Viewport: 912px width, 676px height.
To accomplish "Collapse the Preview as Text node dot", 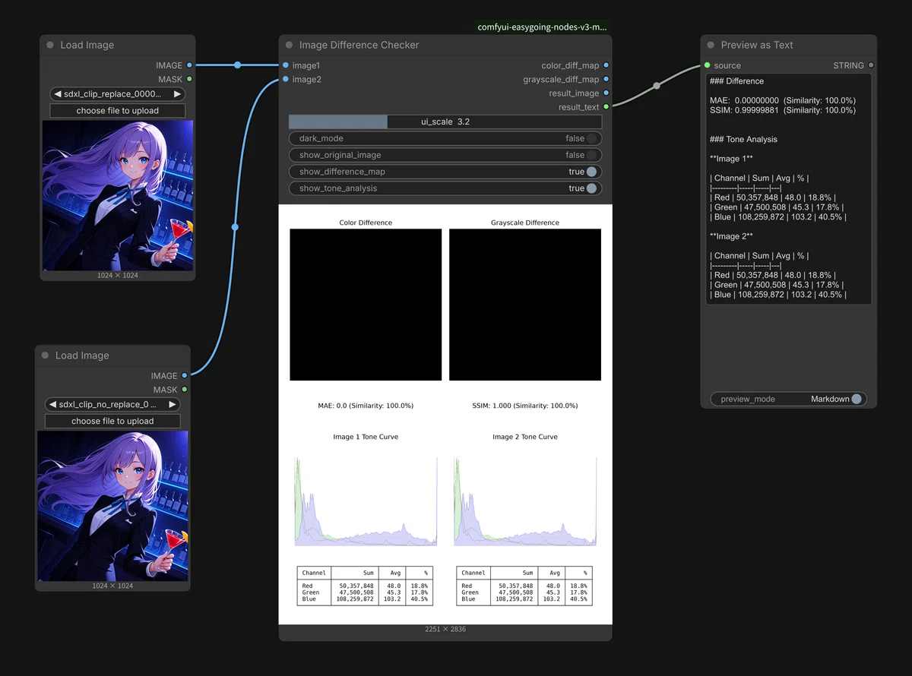I will (x=711, y=45).
